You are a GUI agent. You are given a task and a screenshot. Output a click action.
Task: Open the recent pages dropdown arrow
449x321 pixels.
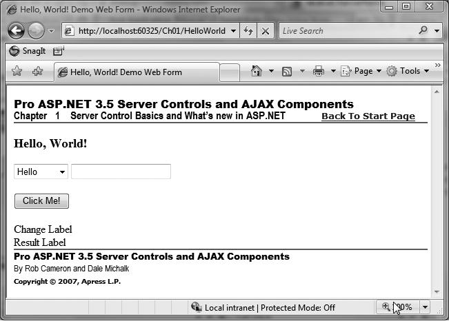point(51,31)
